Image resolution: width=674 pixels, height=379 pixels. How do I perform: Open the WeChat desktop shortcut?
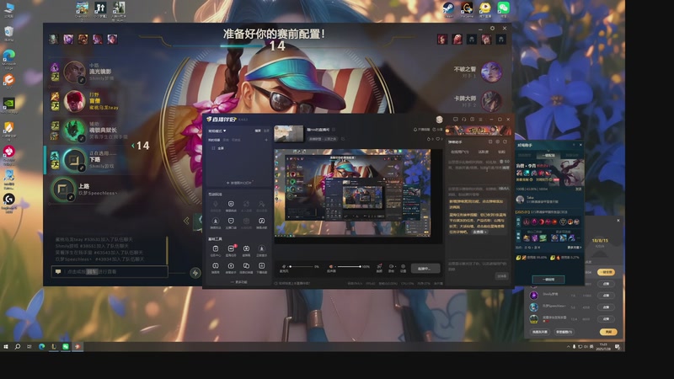tap(503, 8)
